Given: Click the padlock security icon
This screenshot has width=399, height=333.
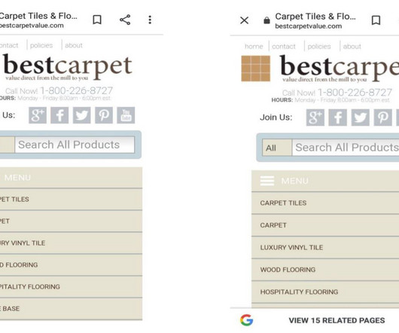Looking at the screenshot, I should [x=267, y=20].
